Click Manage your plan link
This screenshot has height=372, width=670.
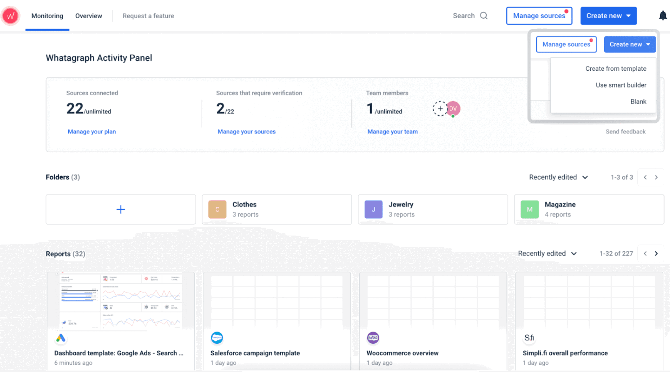tap(92, 132)
